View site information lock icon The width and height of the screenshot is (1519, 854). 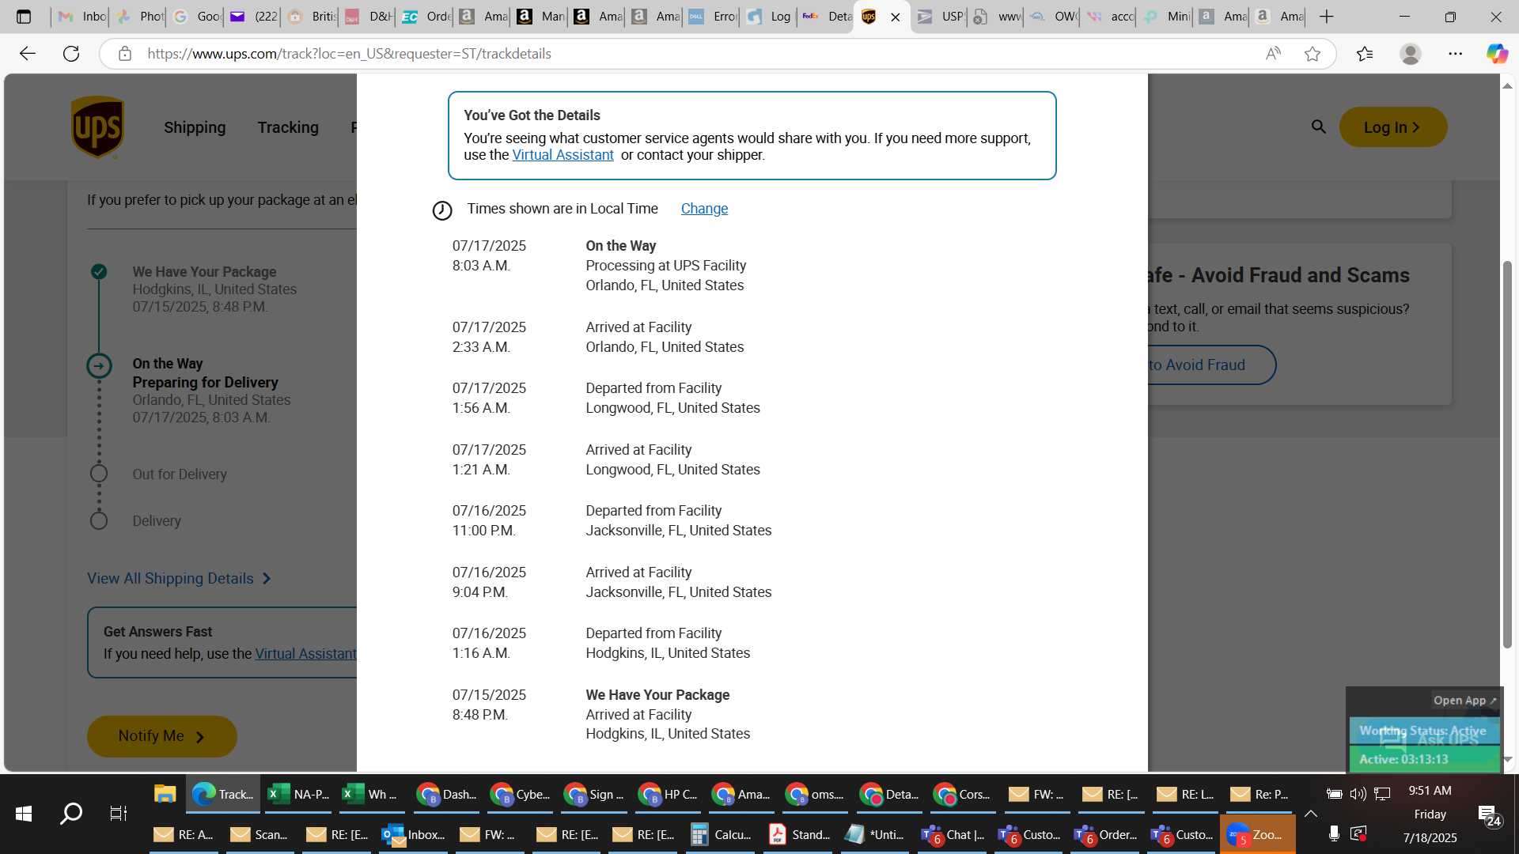click(125, 54)
